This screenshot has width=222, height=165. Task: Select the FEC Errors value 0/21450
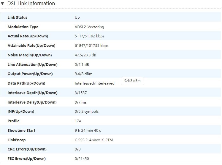coord(82,159)
